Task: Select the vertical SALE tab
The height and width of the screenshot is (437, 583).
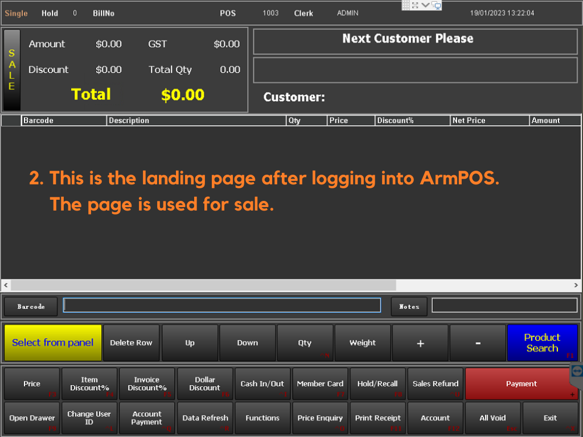Action: (13, 68)
